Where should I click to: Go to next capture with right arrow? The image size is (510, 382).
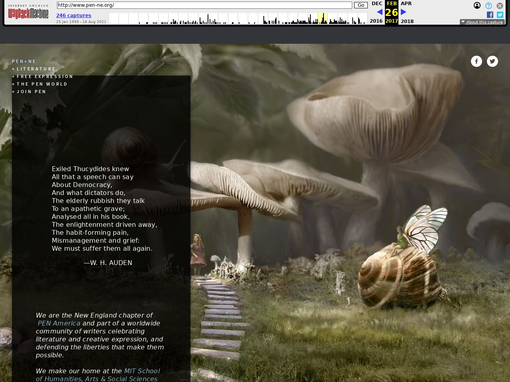(404, 12)
